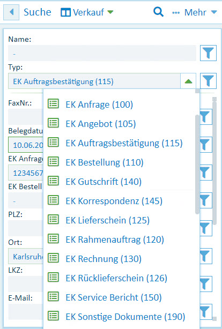Screen dimensions: 222x329
Task: Collapse the Typ dropdown with green arrow
Action: pos(188,81)
